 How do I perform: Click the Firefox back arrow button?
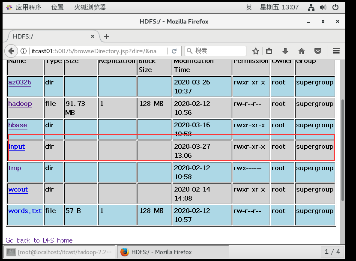pyautogui.click(x=11, y=51)
